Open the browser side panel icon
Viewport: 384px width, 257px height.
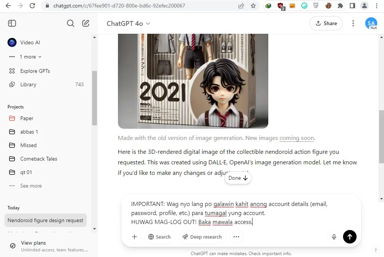(x=352, y=6)
